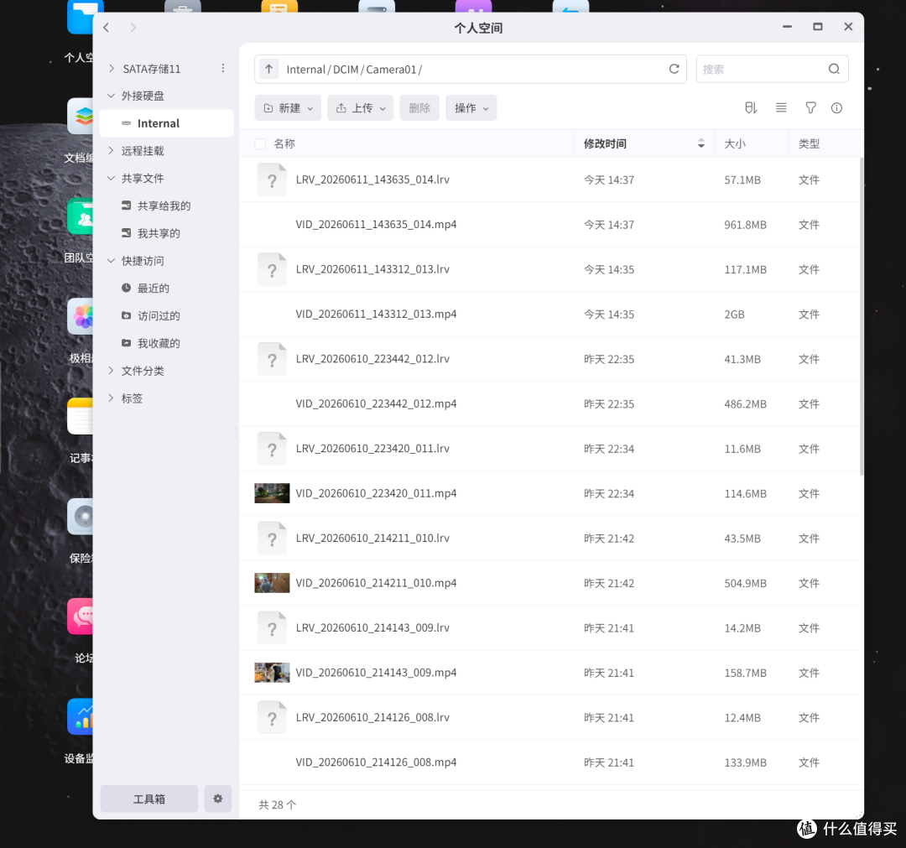The width and height of the screenshot is (906, 848).
Task: Sort by the 名称 column header
Action: coord(284,143)
